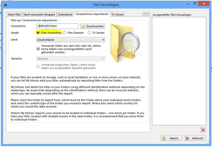Switch to the Nach Titel tab
212x148 pixels.
14,14
